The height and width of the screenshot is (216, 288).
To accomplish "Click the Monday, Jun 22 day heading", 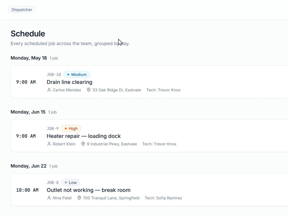I will (x=29, y=166).
